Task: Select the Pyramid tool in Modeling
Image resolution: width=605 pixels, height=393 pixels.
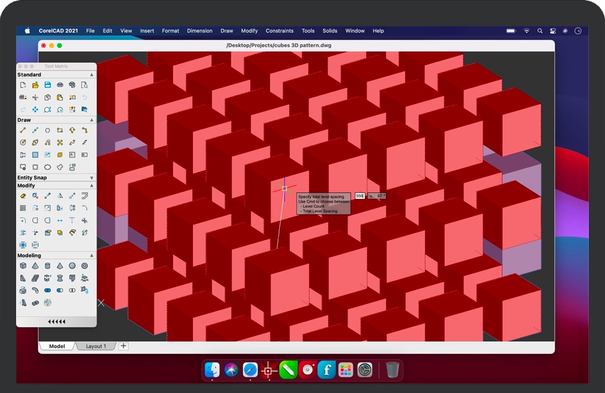Action: [x=60, y=266]
